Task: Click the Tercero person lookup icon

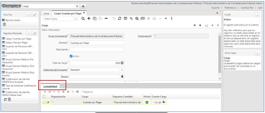Action: (x=122, y=76)
